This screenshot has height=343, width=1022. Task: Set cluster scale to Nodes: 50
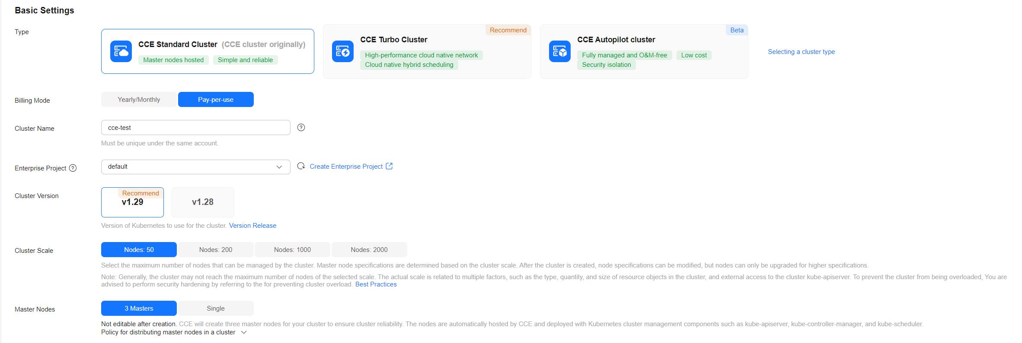click(x=139, y=250)
